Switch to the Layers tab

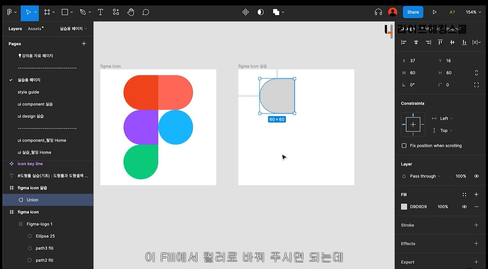pos(15,29)
